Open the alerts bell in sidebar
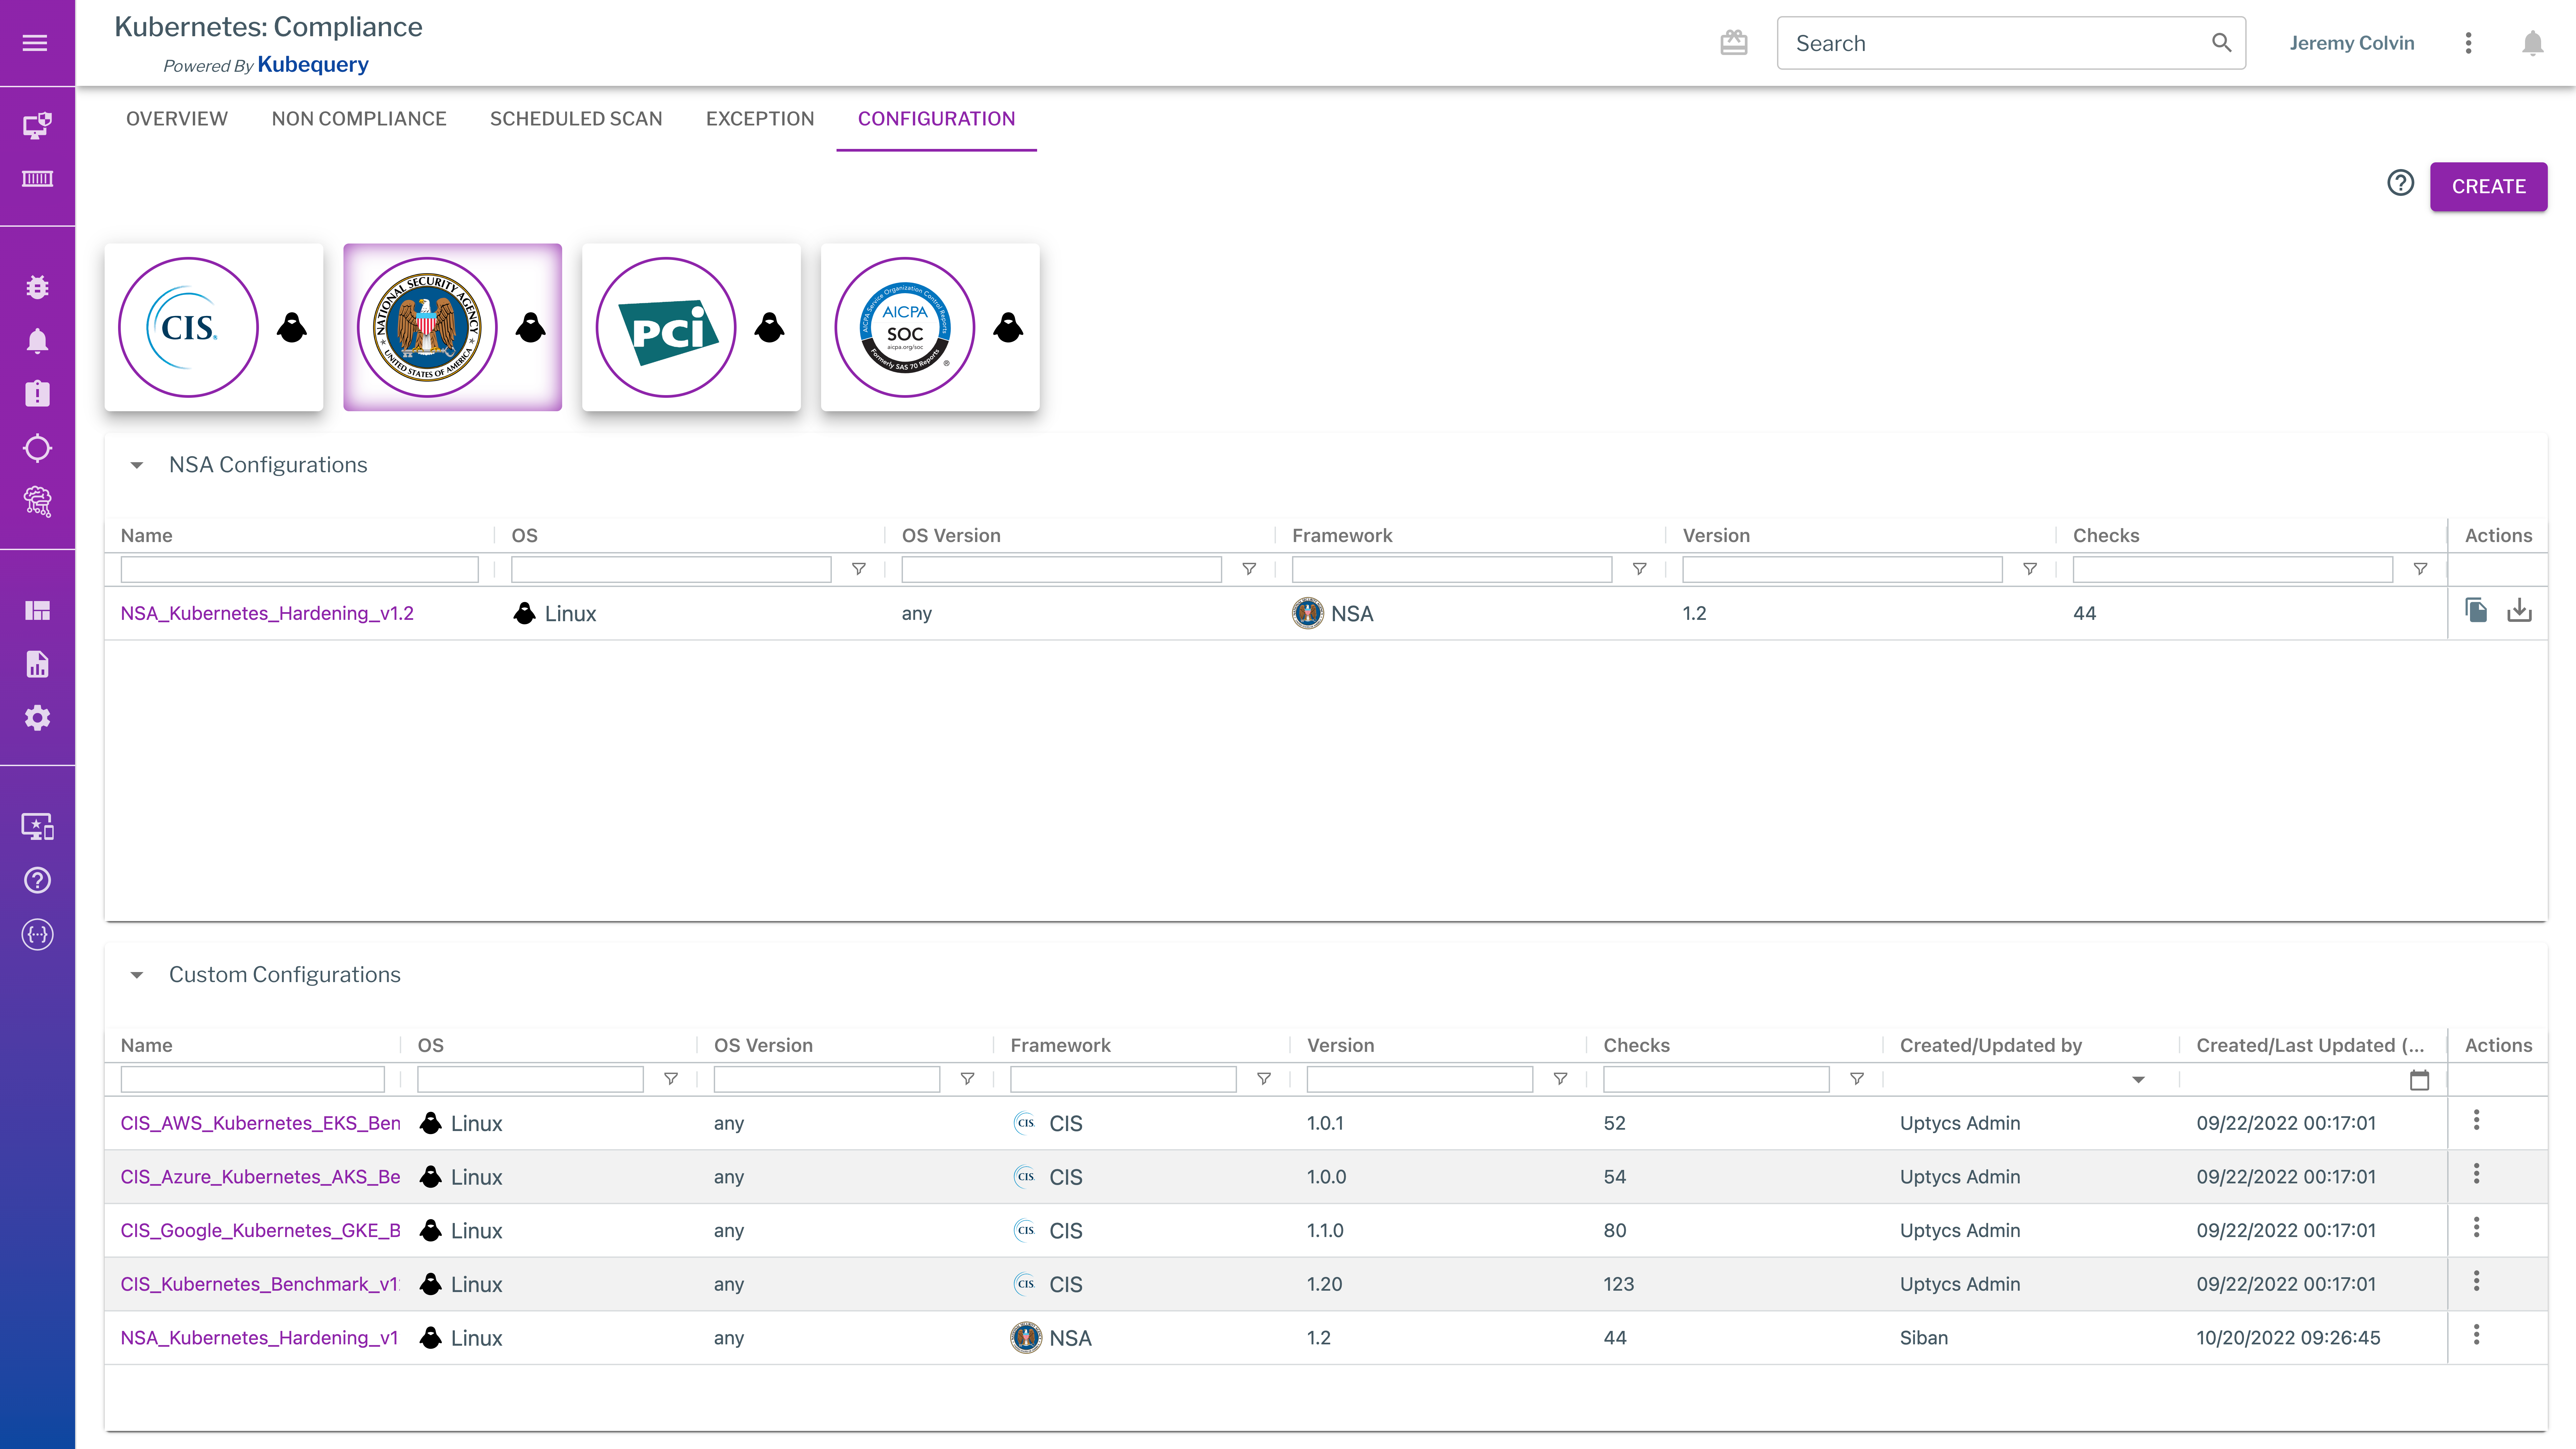This screenshot has height=1449, width=2576. [x=37, y=341]
